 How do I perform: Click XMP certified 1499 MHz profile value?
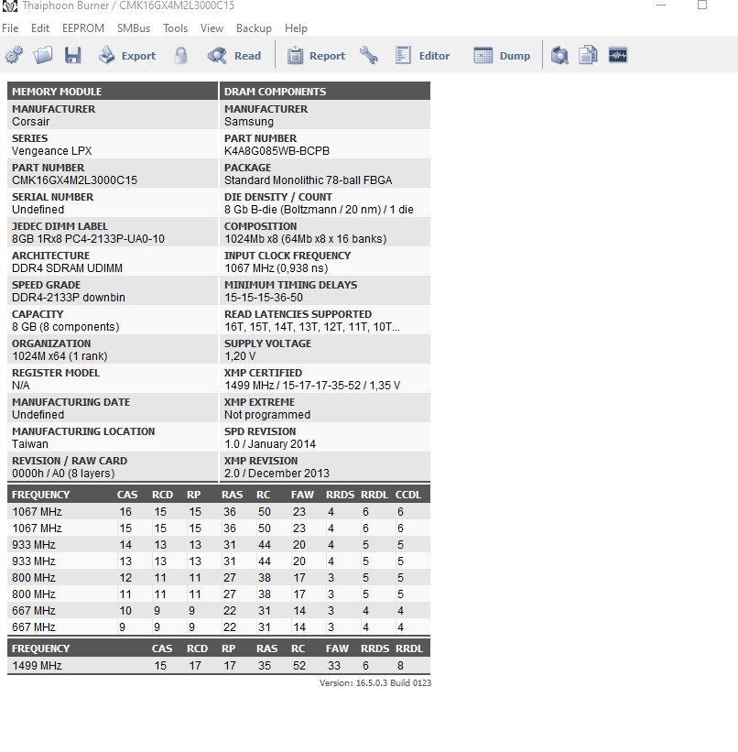312,386
